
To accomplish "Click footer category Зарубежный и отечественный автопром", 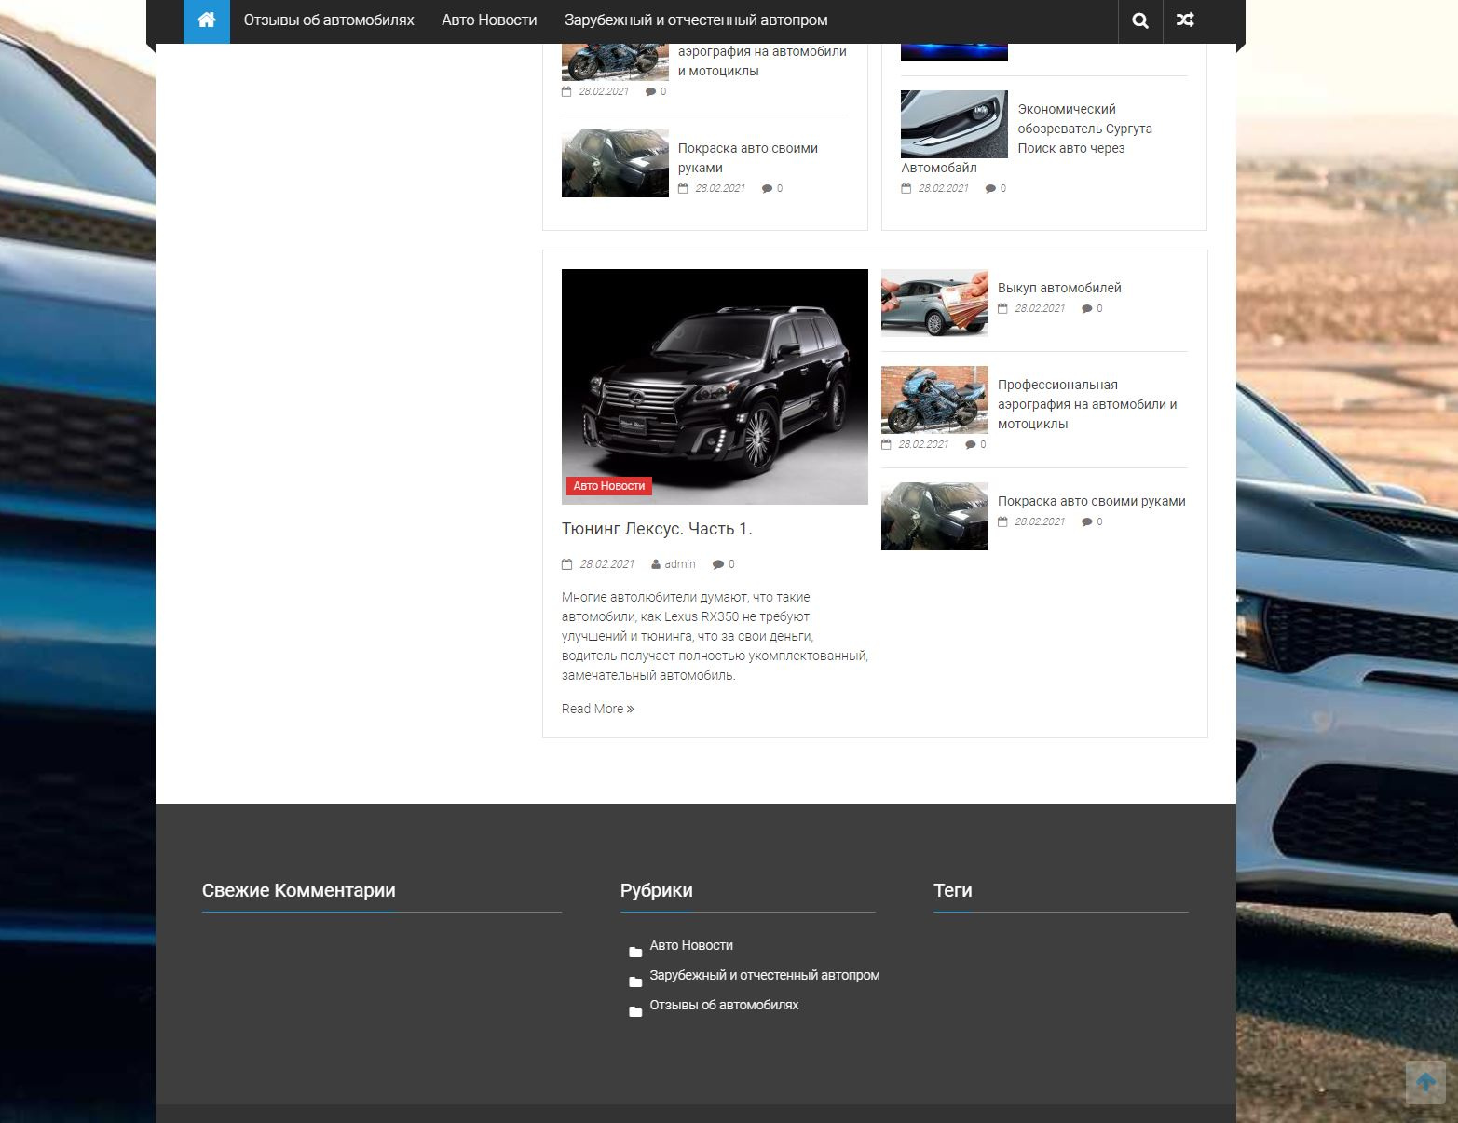I will 765,975.
